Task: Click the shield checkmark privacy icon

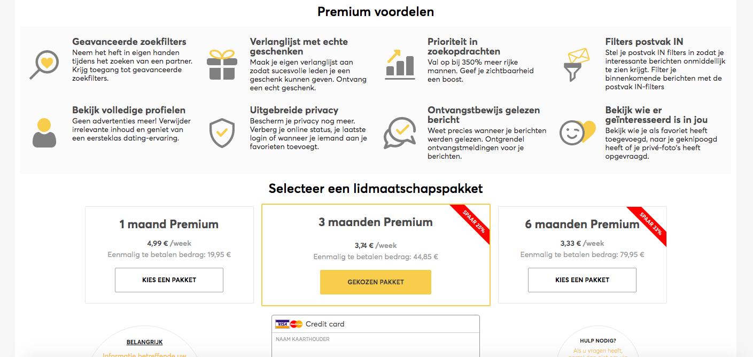Action: tap(222, 133)
